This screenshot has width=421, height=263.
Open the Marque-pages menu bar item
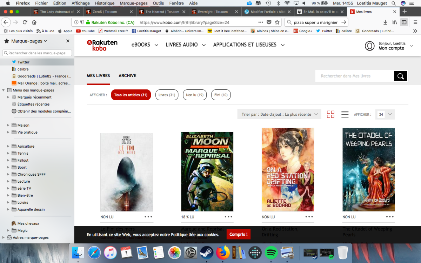[x=134, y=3]
